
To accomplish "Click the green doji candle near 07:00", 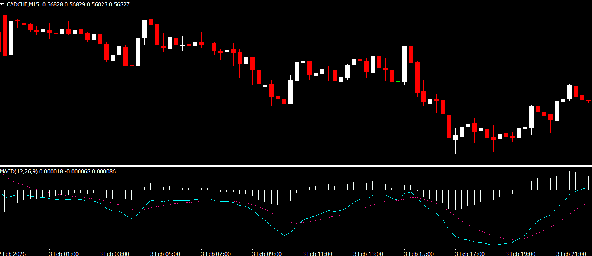I will 208,44.
